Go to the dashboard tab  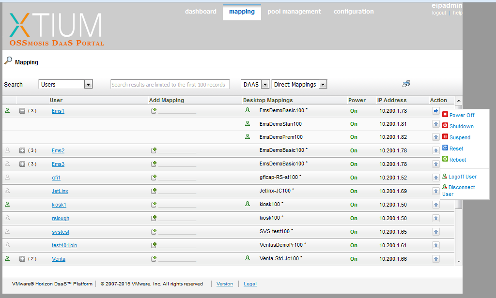click(x=201, y=12)
